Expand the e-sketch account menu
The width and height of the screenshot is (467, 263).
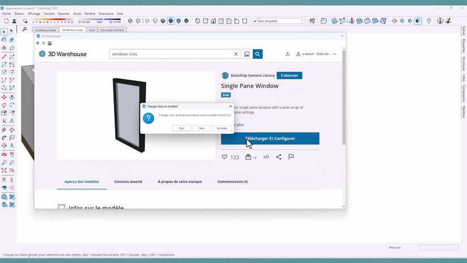316,54
